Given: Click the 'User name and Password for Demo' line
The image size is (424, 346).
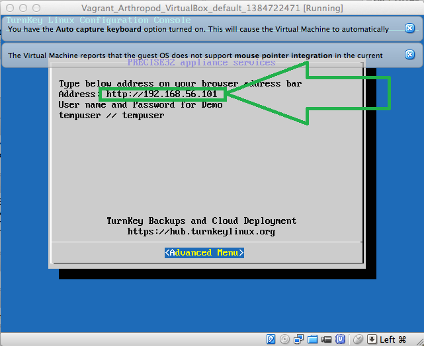Looking at the screenshot, I should coord(141,105).
